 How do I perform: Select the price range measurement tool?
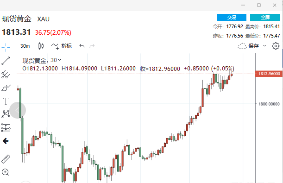click(x=6, y=127)
